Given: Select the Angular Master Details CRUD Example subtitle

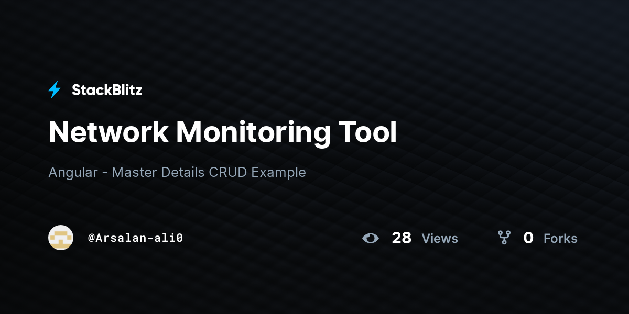Looking at the screenshot, I should (177, 172).
